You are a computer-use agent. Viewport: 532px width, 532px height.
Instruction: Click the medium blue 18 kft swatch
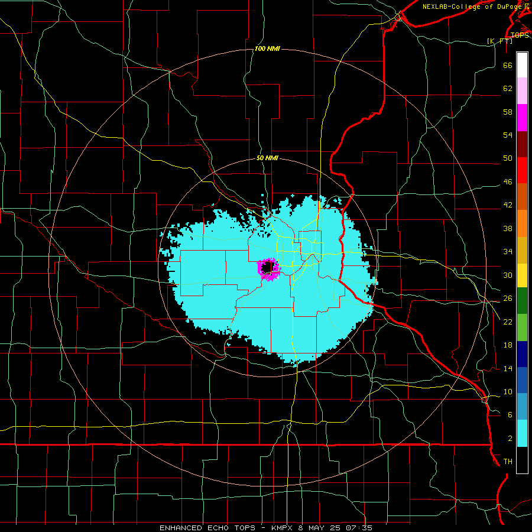click(x=522, y=380)
